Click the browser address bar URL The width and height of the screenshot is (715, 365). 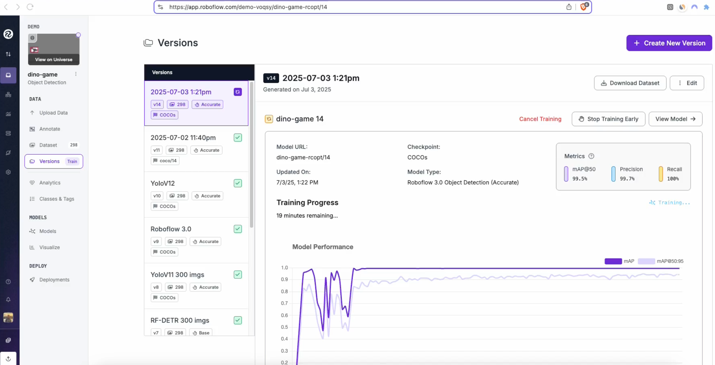coord(248,7)
